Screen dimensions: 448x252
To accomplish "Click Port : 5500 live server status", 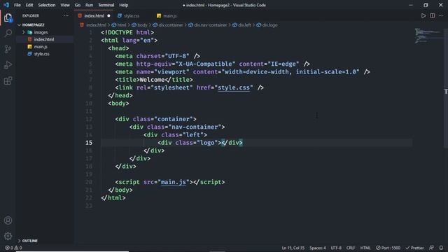I will pyautogui.click(x=388, y=248).
